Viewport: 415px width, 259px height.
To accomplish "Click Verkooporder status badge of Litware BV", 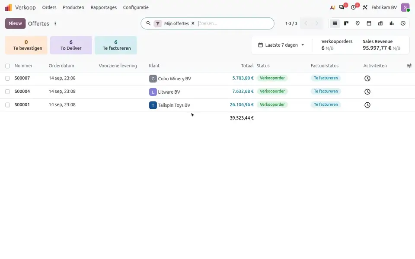I will point(272,91).
